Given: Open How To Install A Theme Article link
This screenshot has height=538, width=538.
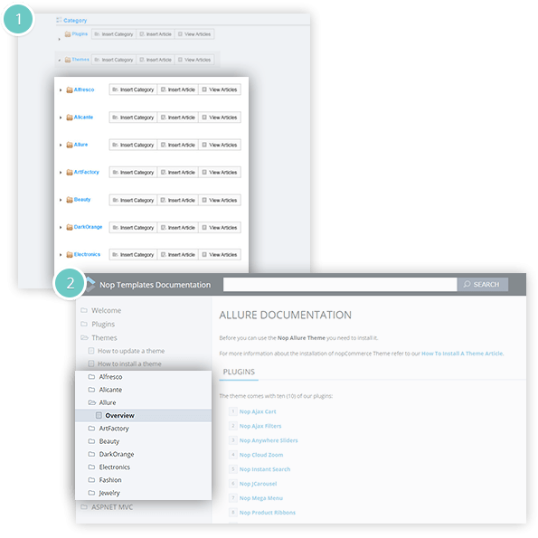Looking at the screenshot, I should pos(462,354).
